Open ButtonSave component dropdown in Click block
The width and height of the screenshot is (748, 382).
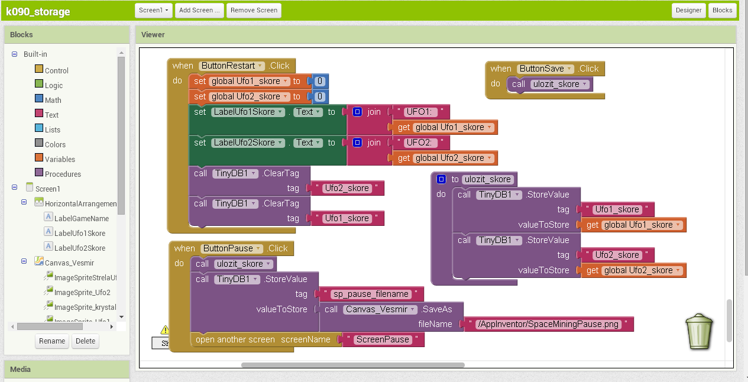[545, 69]
